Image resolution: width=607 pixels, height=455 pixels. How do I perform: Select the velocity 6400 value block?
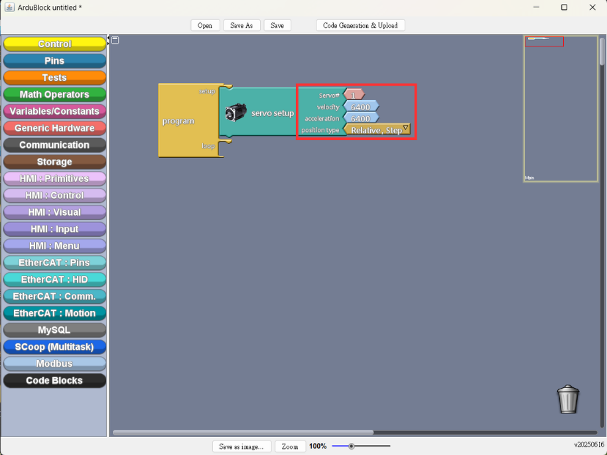(361, 107)
